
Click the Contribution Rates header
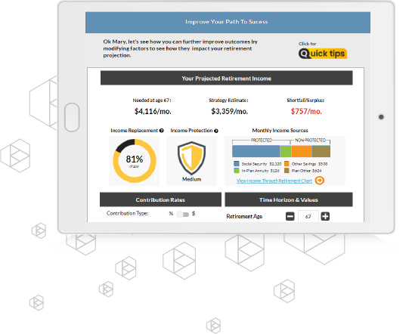click(160, 199)
